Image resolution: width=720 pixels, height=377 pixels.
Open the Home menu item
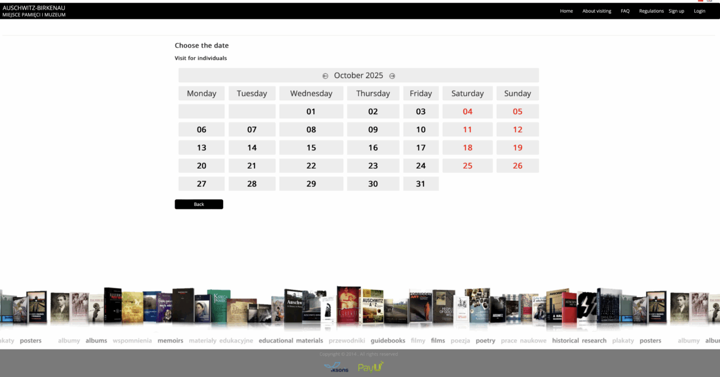[566, 11]
